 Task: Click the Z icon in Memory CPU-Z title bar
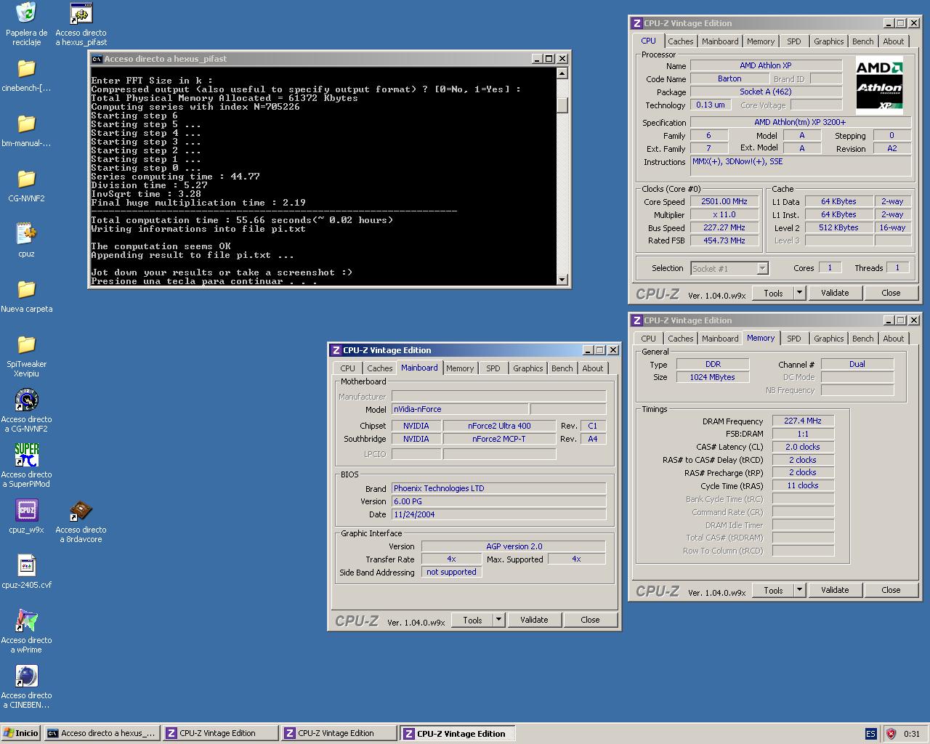click(x=636, y=320)
